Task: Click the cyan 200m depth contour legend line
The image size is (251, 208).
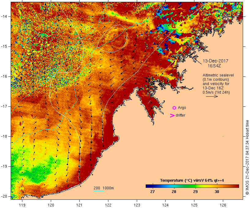Action: 99,191
